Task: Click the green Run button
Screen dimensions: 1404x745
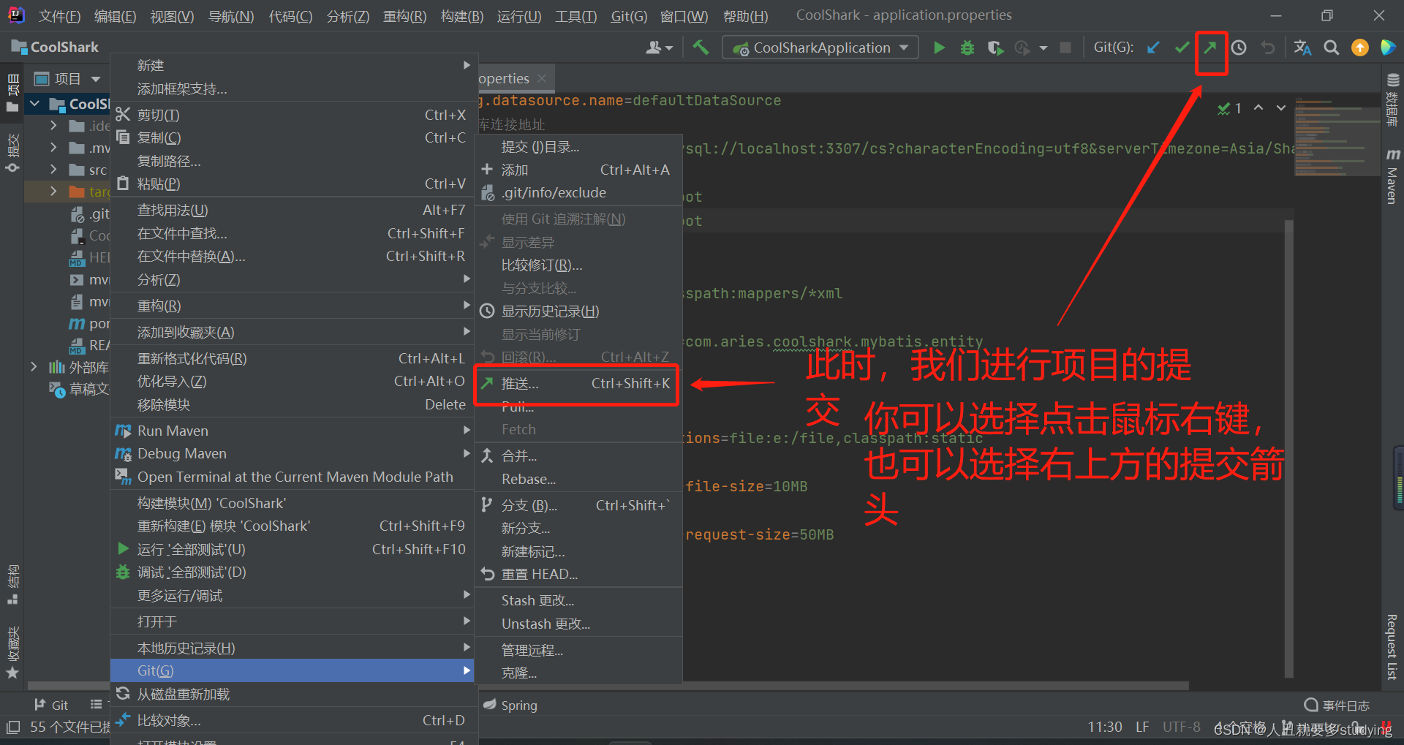Action: (x=940, y=48)
